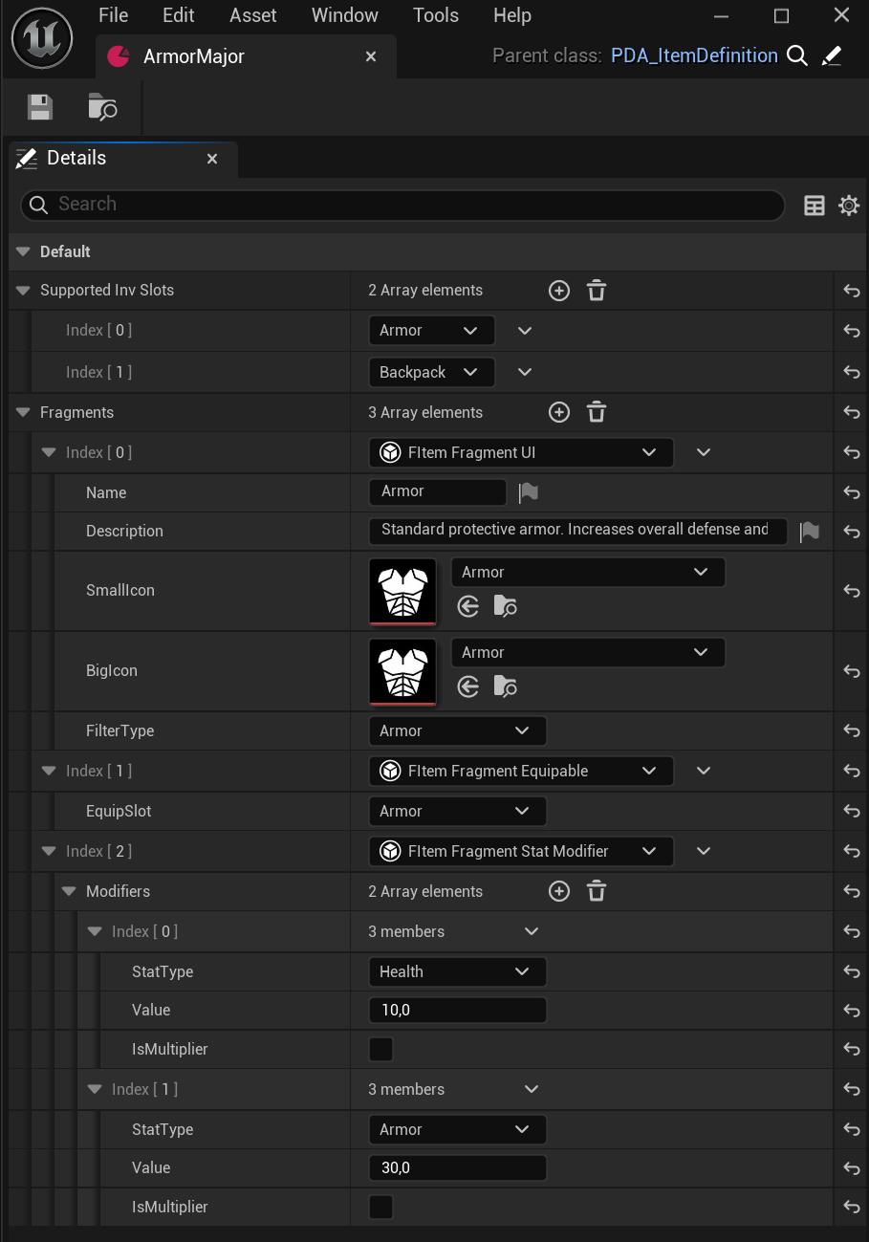
Task: Open the Tools menu
Action: 436,15
